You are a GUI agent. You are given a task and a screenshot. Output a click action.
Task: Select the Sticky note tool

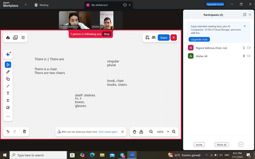coord(8,108)
